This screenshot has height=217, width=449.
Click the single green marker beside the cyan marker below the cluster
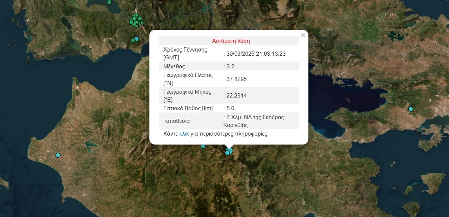point(133,40)
